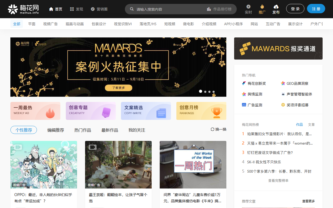Open the 营销圈 marketing circle nav item
Image resolution: width=333 pixels, height=208 pixels.
(x=99, y=9)
